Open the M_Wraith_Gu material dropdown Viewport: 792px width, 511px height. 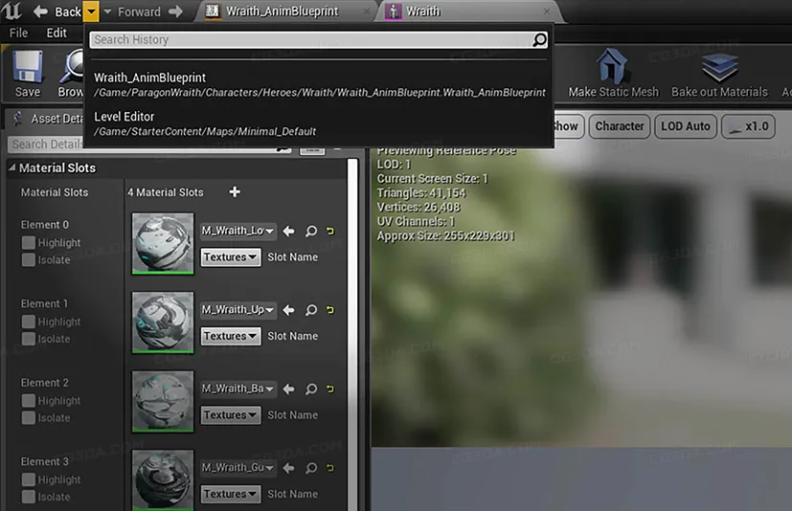point(238,468)
